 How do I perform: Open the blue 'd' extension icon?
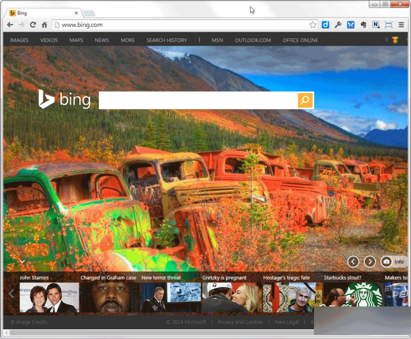pos(325,25)
